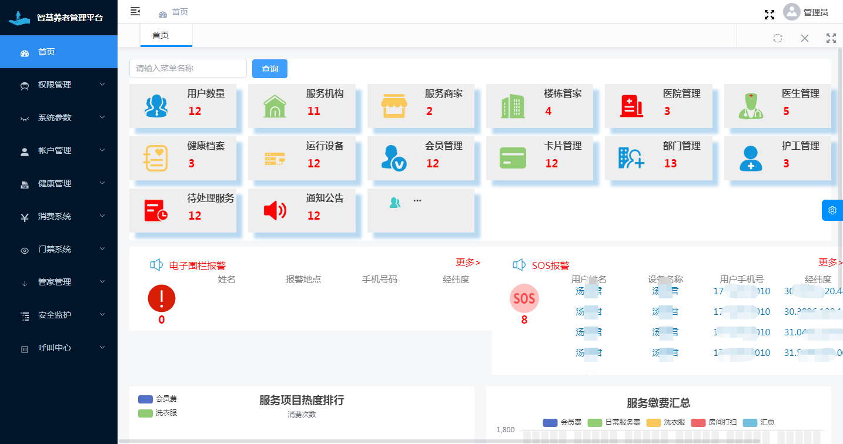Click the 通知公告 speaker icon
This screenshot has width=843, height=444.
tap(275, 210)
